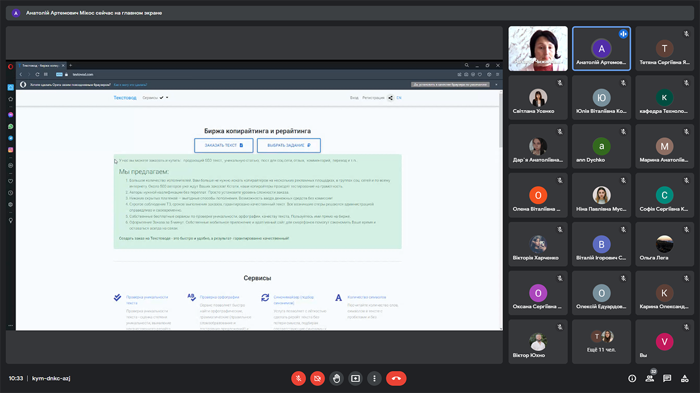
Task: Open Telegram in Opera sidebar
Action: point(10,138)
